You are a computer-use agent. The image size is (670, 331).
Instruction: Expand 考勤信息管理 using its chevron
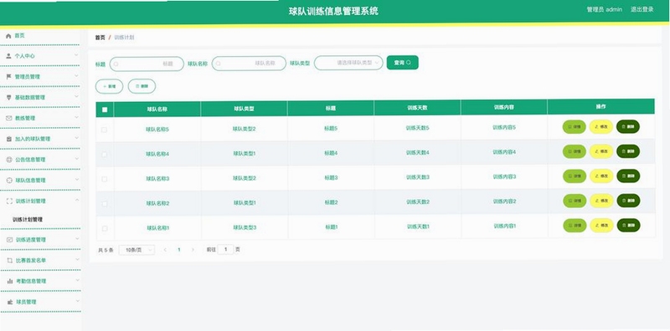pyautogui.click(x=77, y=280)
